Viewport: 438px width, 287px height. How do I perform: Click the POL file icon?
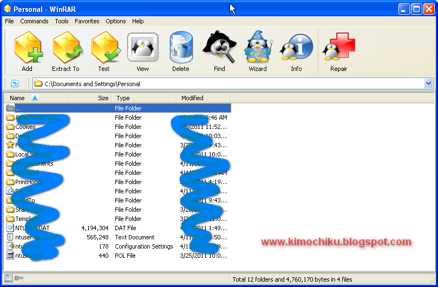coord(10,256)
